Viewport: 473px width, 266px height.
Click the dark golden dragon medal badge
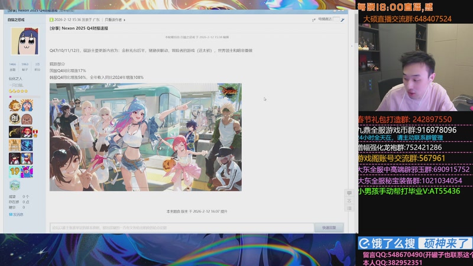(14, 132)
